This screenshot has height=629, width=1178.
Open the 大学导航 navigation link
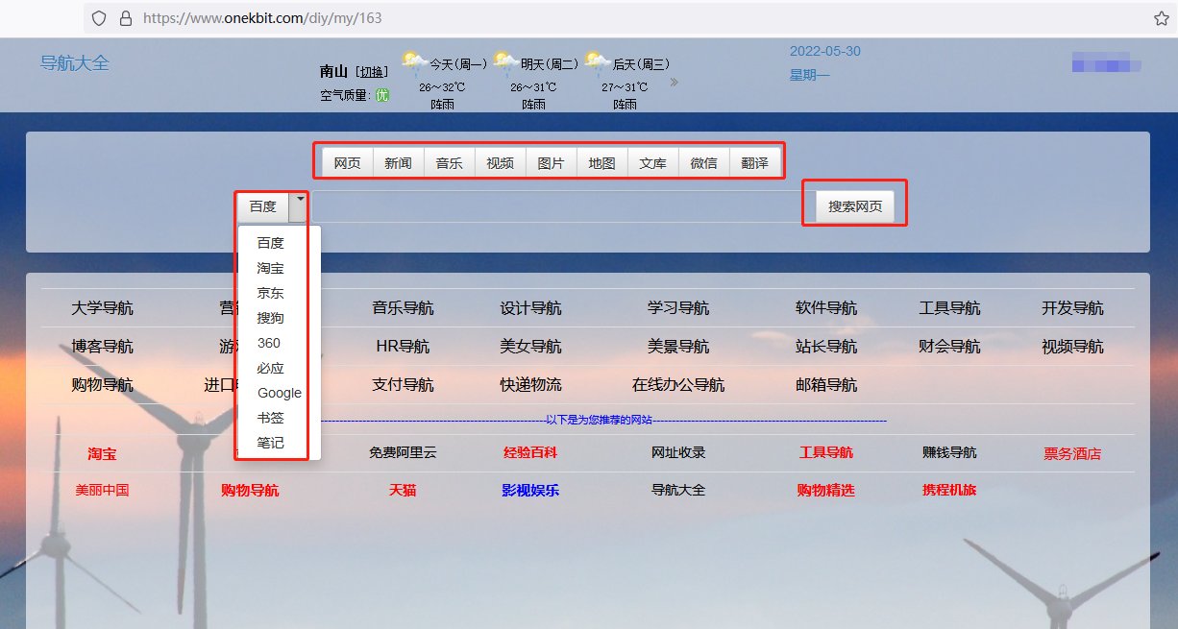coord(102,307)
